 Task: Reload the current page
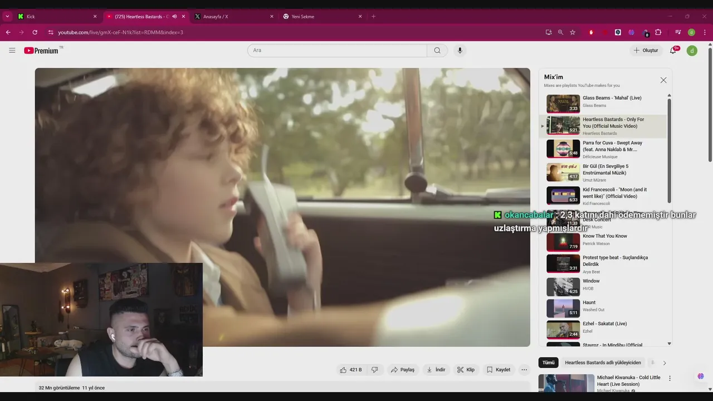(35, 32)
